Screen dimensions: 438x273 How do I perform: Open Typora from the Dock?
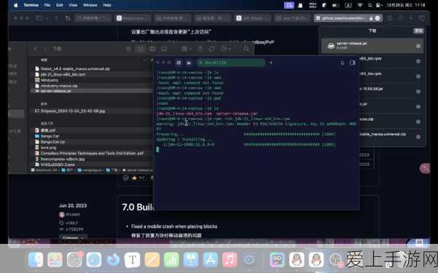tap(132, 260)
